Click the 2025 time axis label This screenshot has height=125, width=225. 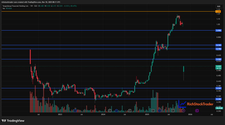(x=147, y=114)
